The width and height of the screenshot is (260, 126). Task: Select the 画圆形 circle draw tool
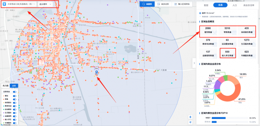[147, 4]
